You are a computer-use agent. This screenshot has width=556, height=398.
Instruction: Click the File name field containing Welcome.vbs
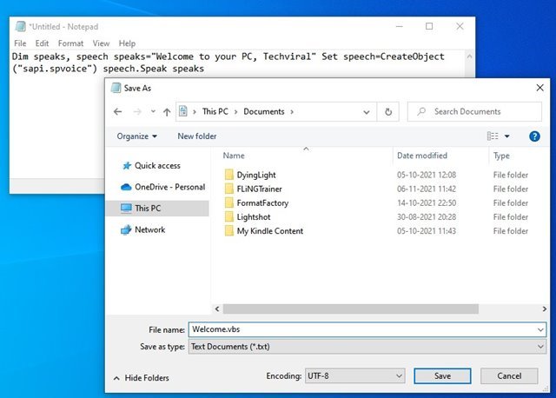pos(367,329)
